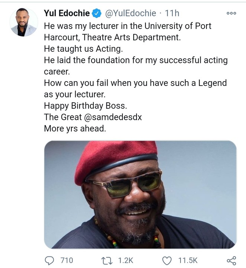Click the 11h timestamp
The width and height of the screenshot is (246, 268).
coord(172,13)
